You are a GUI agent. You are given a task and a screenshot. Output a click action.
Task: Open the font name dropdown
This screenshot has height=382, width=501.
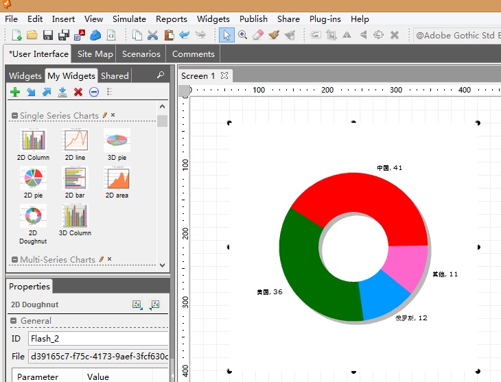(456, 36)
